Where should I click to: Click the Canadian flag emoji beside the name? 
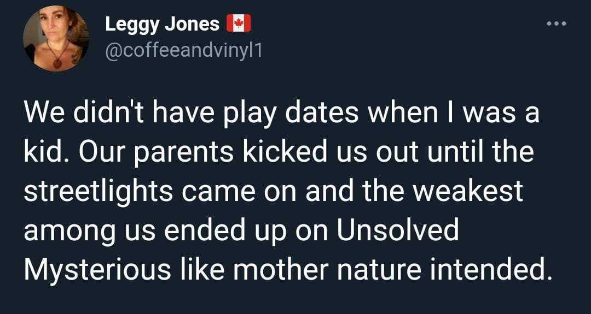pyautogui.click(x=238, y=23)
